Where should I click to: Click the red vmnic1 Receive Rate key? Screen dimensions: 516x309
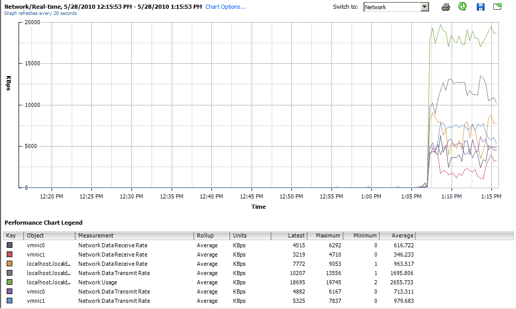pyautogui.click(x=9, y=255)
